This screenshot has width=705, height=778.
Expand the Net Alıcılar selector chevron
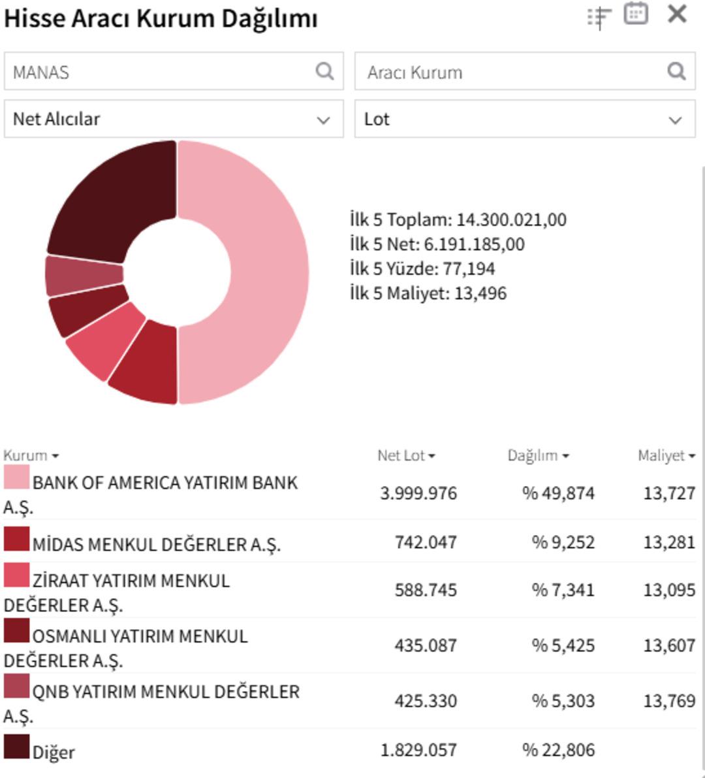322,120
